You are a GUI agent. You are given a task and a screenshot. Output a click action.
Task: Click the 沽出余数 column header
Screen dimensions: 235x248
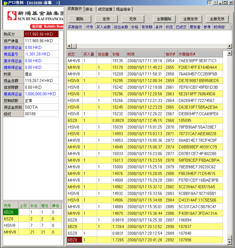(121, 27)
